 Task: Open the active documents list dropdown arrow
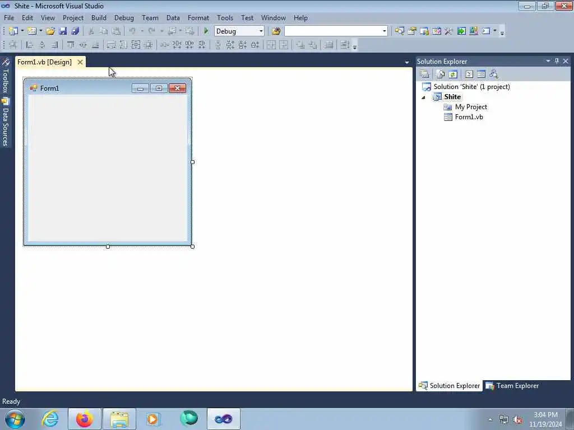point(406,62)
